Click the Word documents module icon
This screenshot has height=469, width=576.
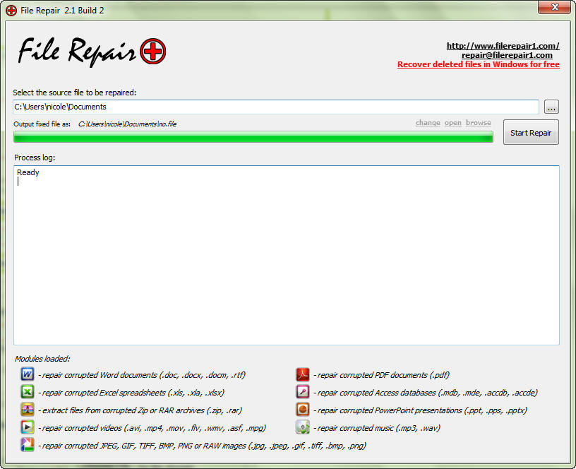tap(28, 374)
